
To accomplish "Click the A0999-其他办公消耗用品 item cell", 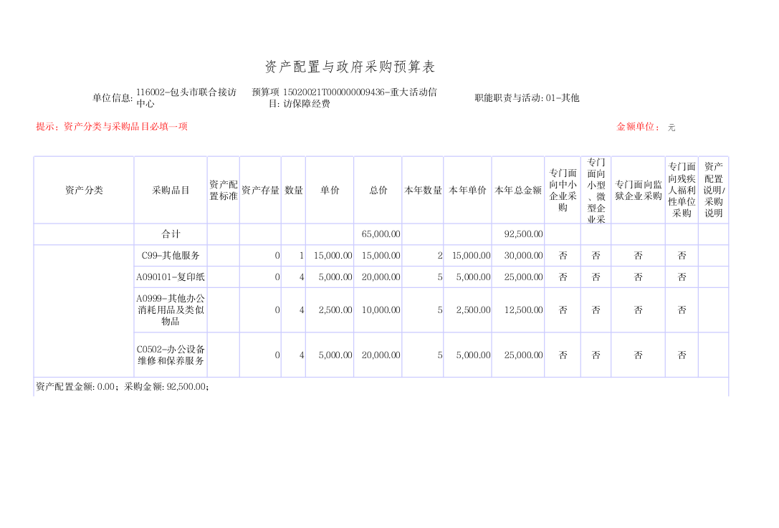I will click(171, 310).
